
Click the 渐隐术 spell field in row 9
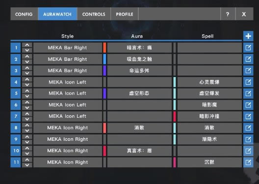click(x=209, y=139)
